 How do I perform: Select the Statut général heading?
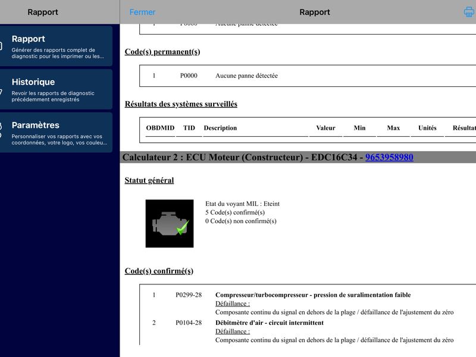[149, 180]
